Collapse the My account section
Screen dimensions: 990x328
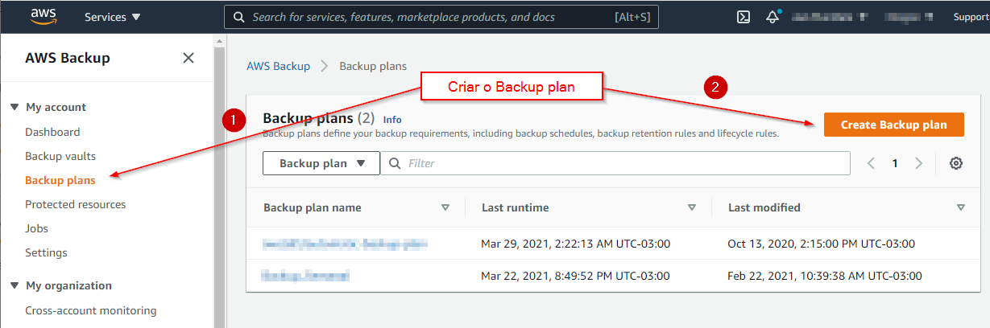14,107
